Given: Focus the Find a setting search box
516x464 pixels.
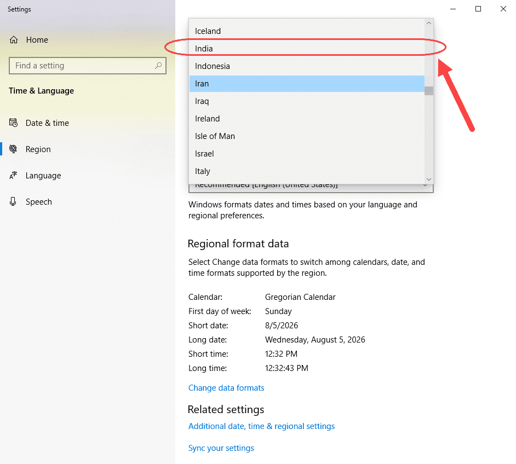Looking at the screenshot, I should [88, 66].
